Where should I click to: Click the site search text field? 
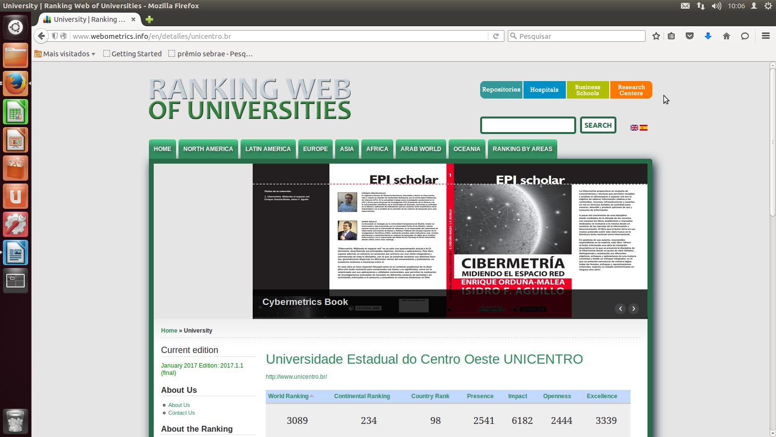coord(528,125)
